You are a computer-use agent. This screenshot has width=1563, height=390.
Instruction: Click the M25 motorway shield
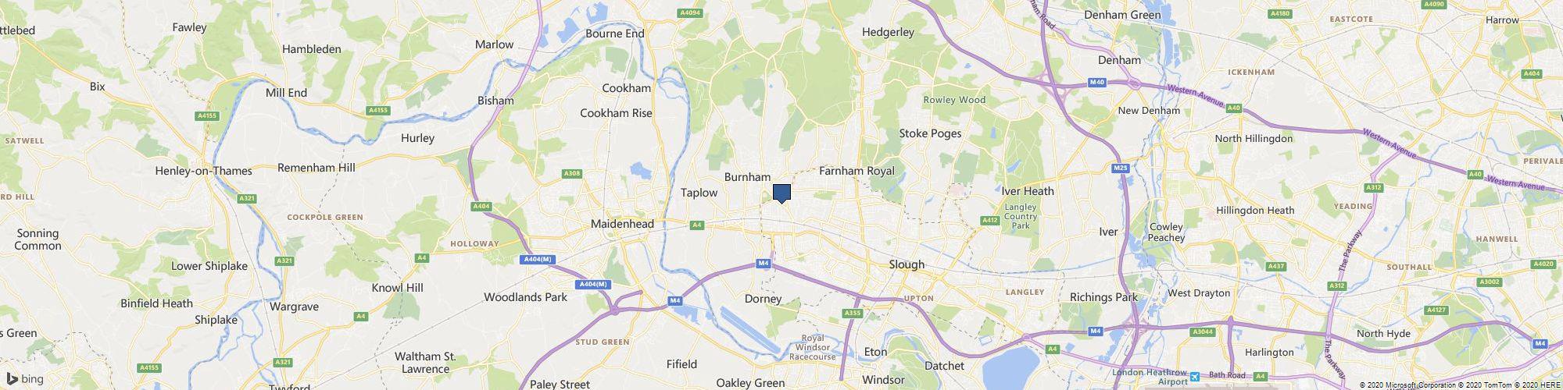pyautogui.click(x=1118, y=167)
